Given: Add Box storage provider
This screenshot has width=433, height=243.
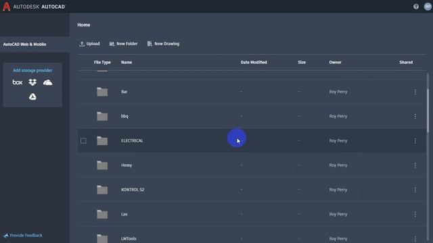Looking at the screenshot, I should tap(18, 82).
